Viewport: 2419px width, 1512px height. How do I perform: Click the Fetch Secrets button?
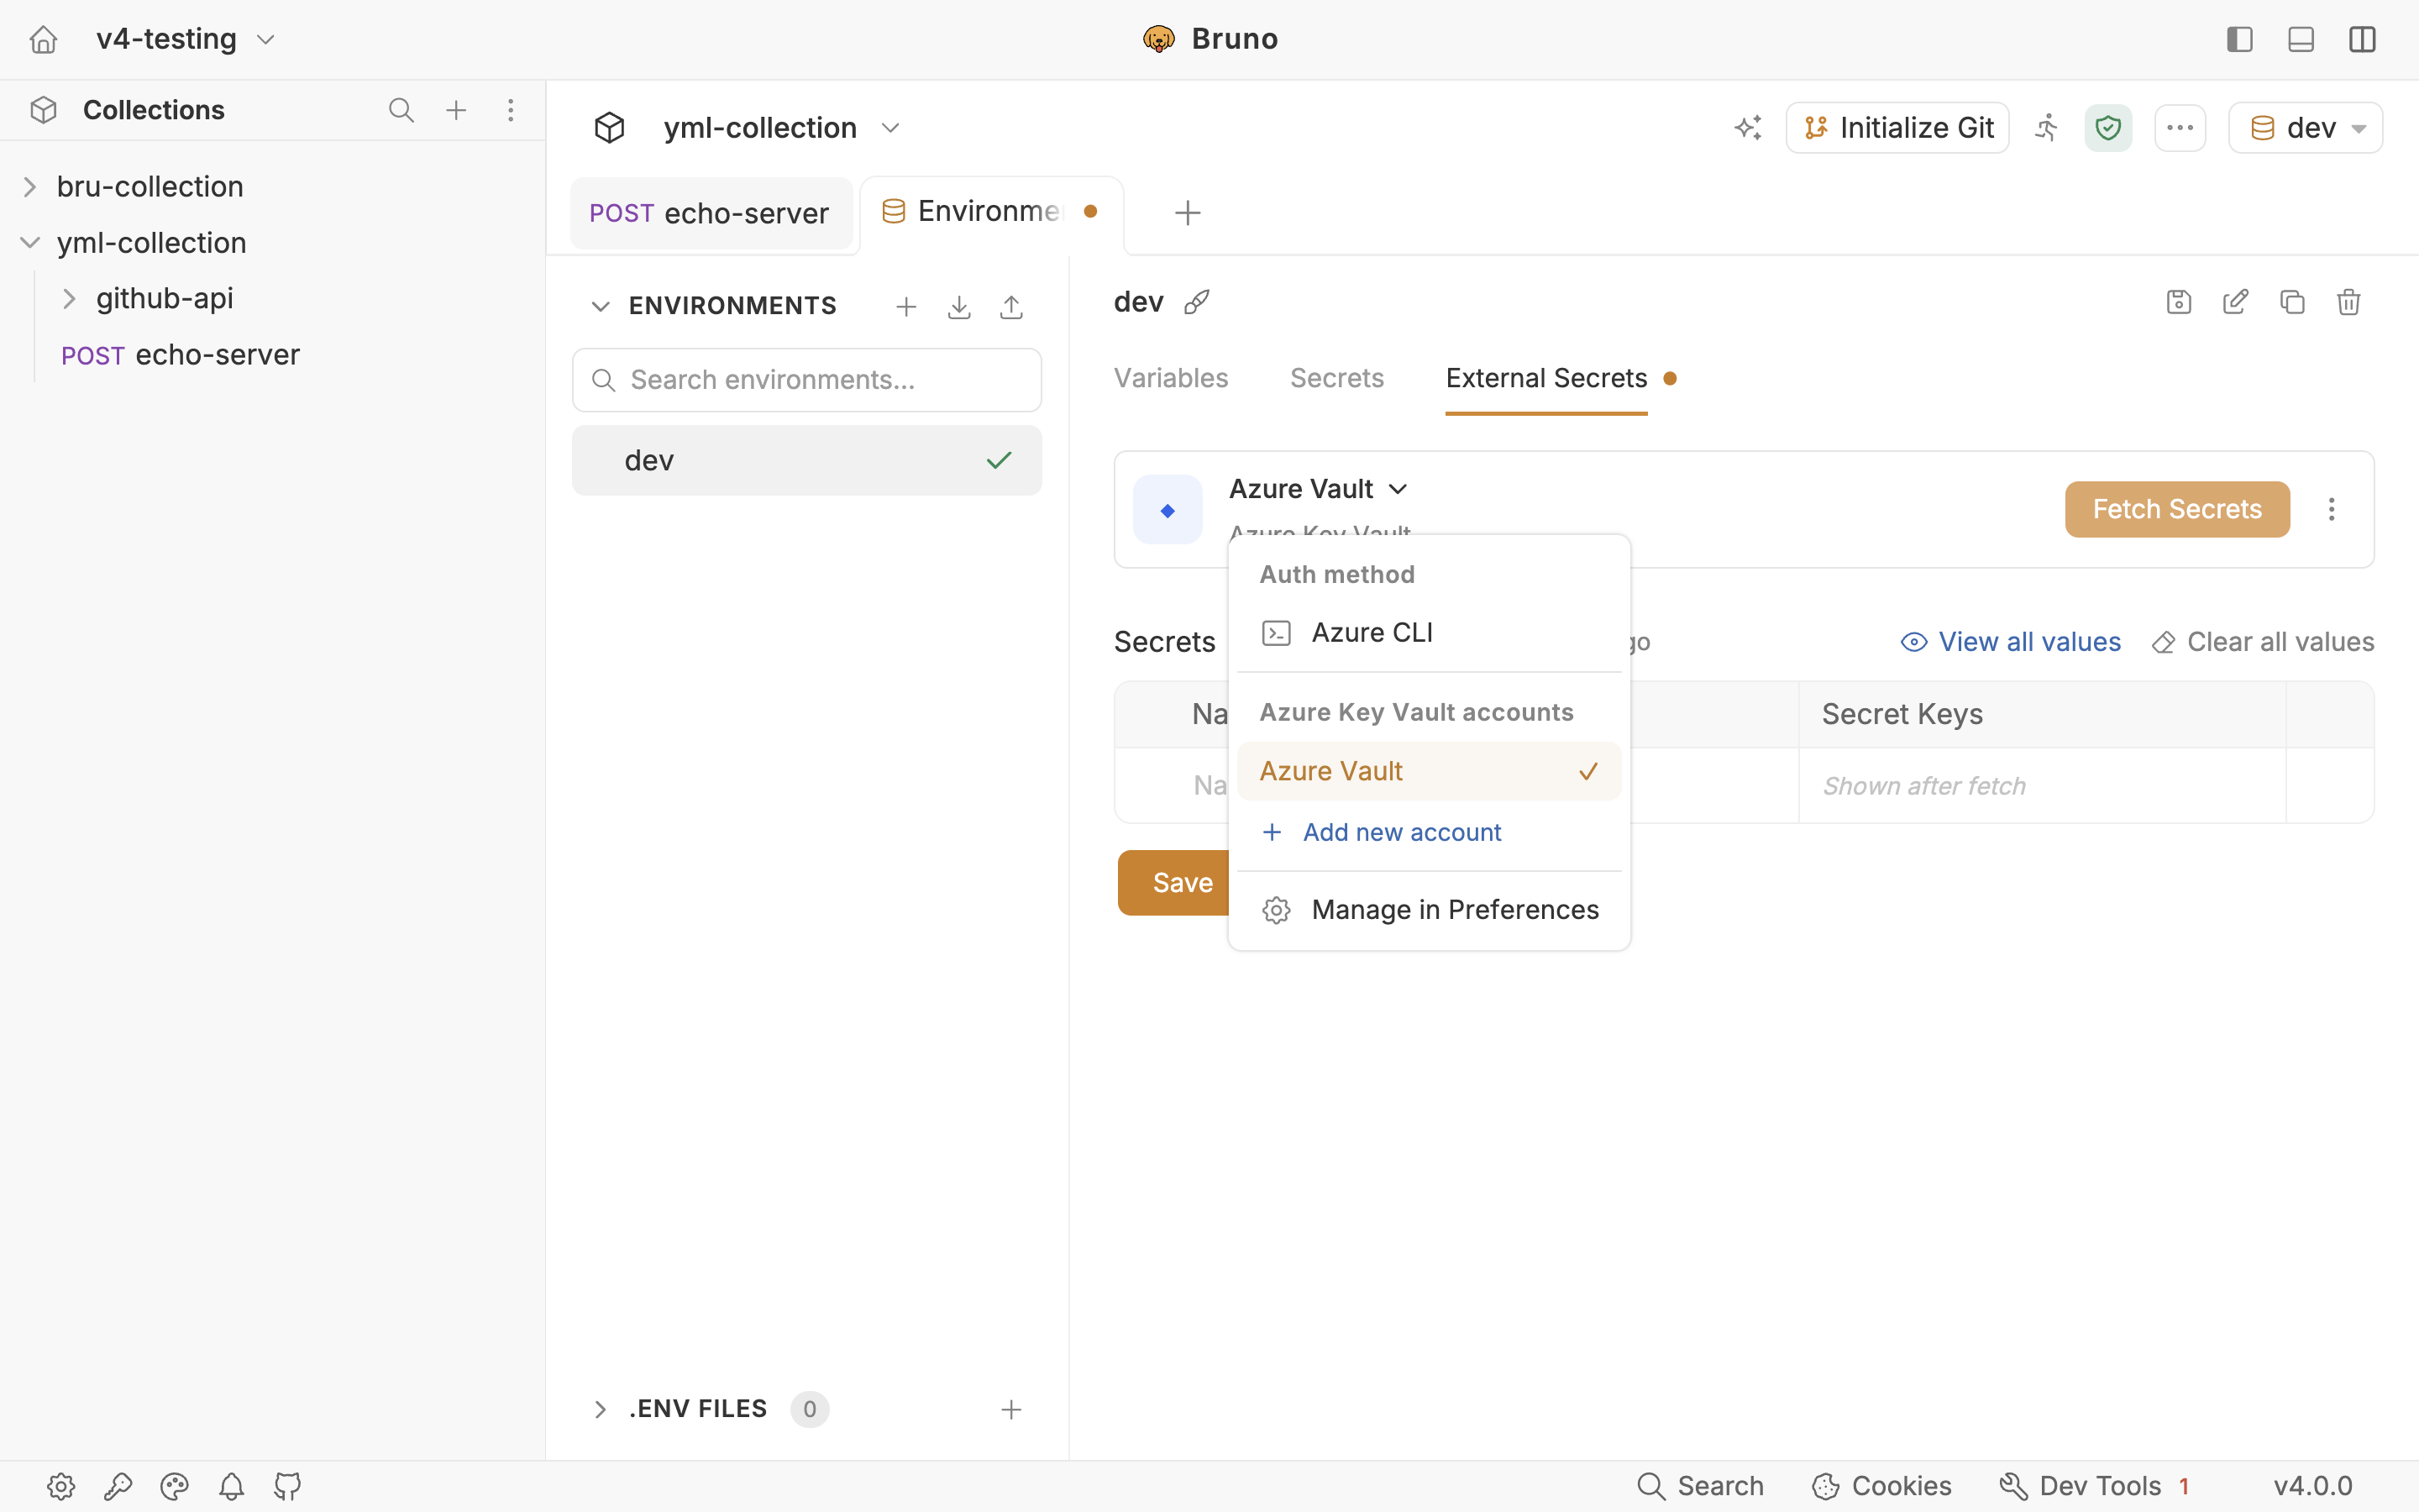coord(2177,509)
